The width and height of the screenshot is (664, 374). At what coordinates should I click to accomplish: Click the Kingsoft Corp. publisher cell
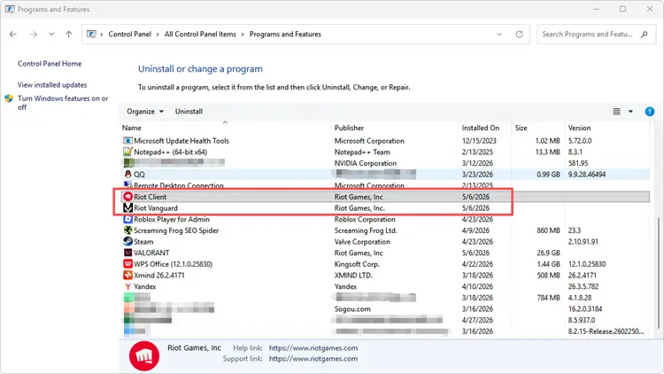pos(357,264)
